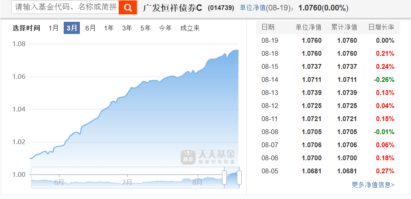The image size is (411, 199).
Task: Select the 3年 time range tab
Action: pyautogui.click(x=127, y=28)
